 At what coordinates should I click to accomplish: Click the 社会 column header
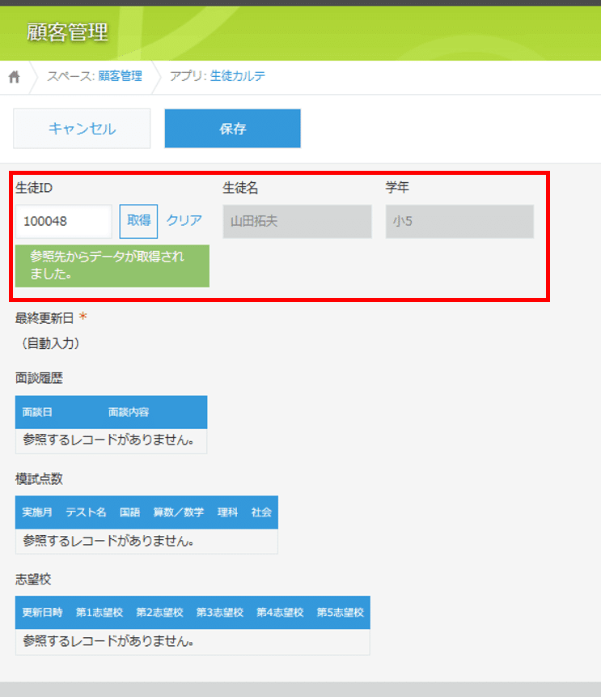point(261,512)
